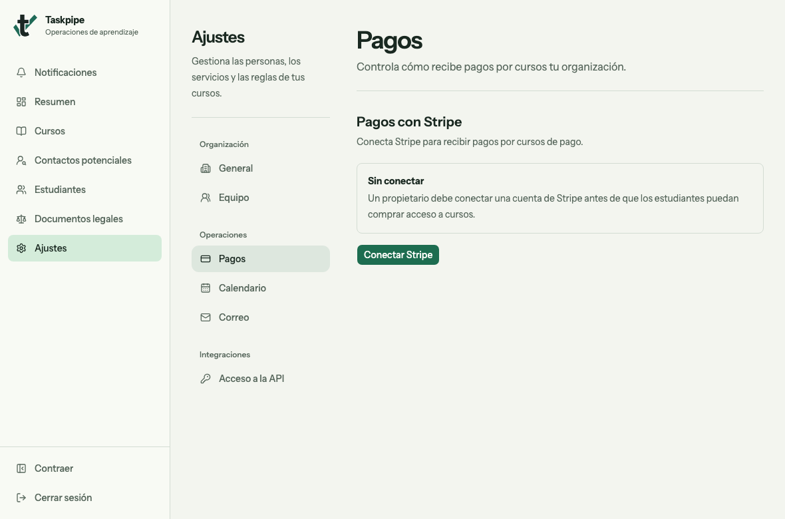Click the credit card icon beside Pagos

[x=206, y=259]
